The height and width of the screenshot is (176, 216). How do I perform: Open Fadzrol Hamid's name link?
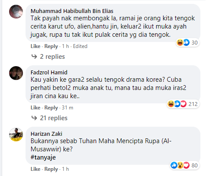(x=49, y=72)
